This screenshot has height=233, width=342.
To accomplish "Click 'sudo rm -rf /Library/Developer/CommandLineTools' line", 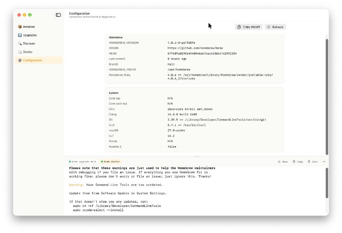I will click(x=117, y=206).
